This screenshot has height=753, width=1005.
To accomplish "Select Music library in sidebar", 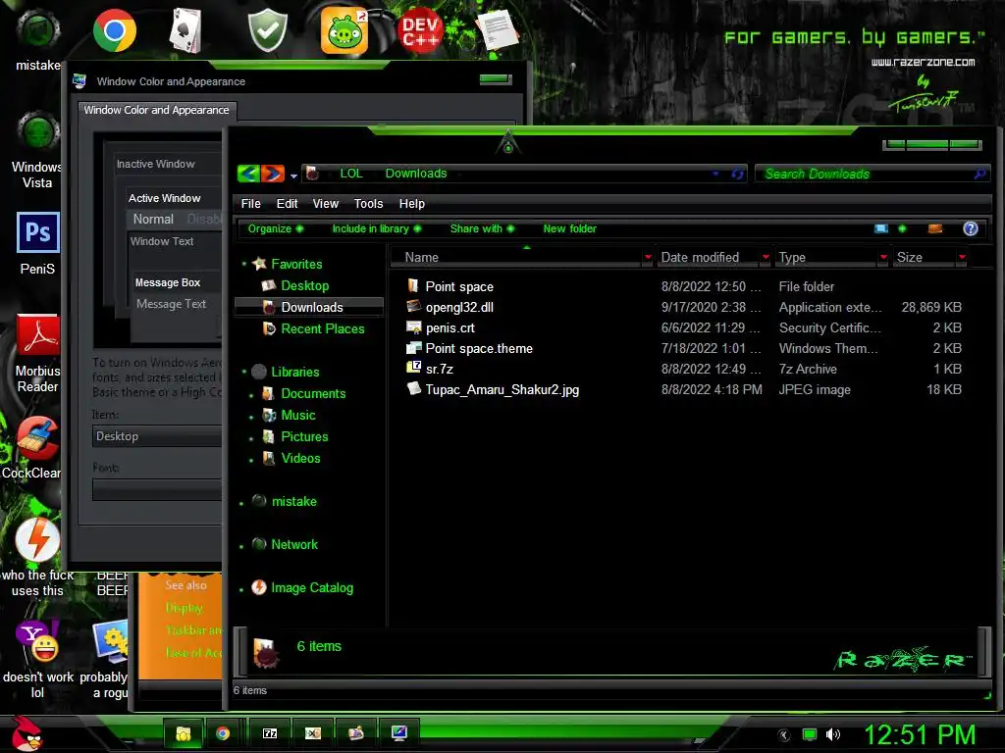I will point(298,415).
